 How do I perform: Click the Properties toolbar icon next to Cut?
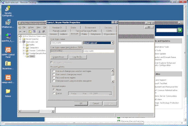coord(44,32)
